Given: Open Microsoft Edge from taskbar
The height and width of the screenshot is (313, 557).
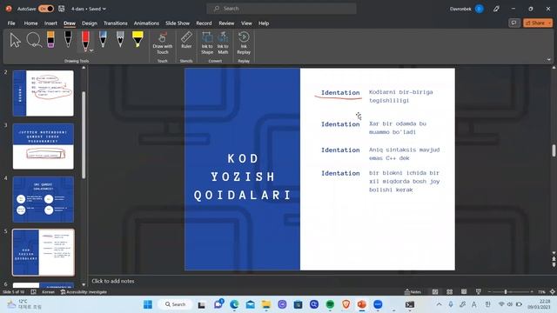Looking at the screenshot, I should [x=234, y=304].
